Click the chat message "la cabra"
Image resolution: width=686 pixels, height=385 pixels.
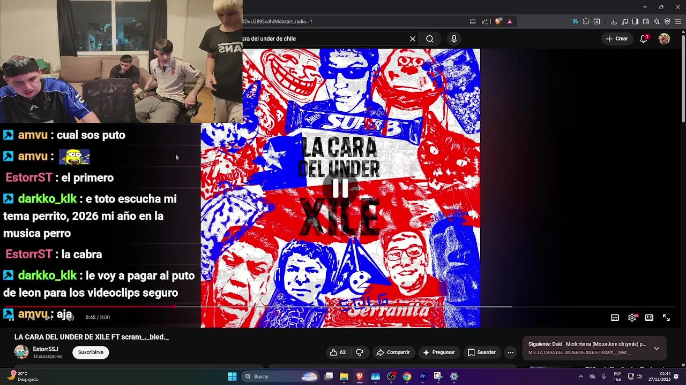click(x=81, y=255)
